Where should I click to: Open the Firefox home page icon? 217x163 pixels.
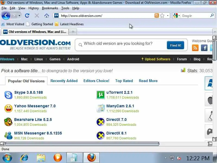coord(47,15)
